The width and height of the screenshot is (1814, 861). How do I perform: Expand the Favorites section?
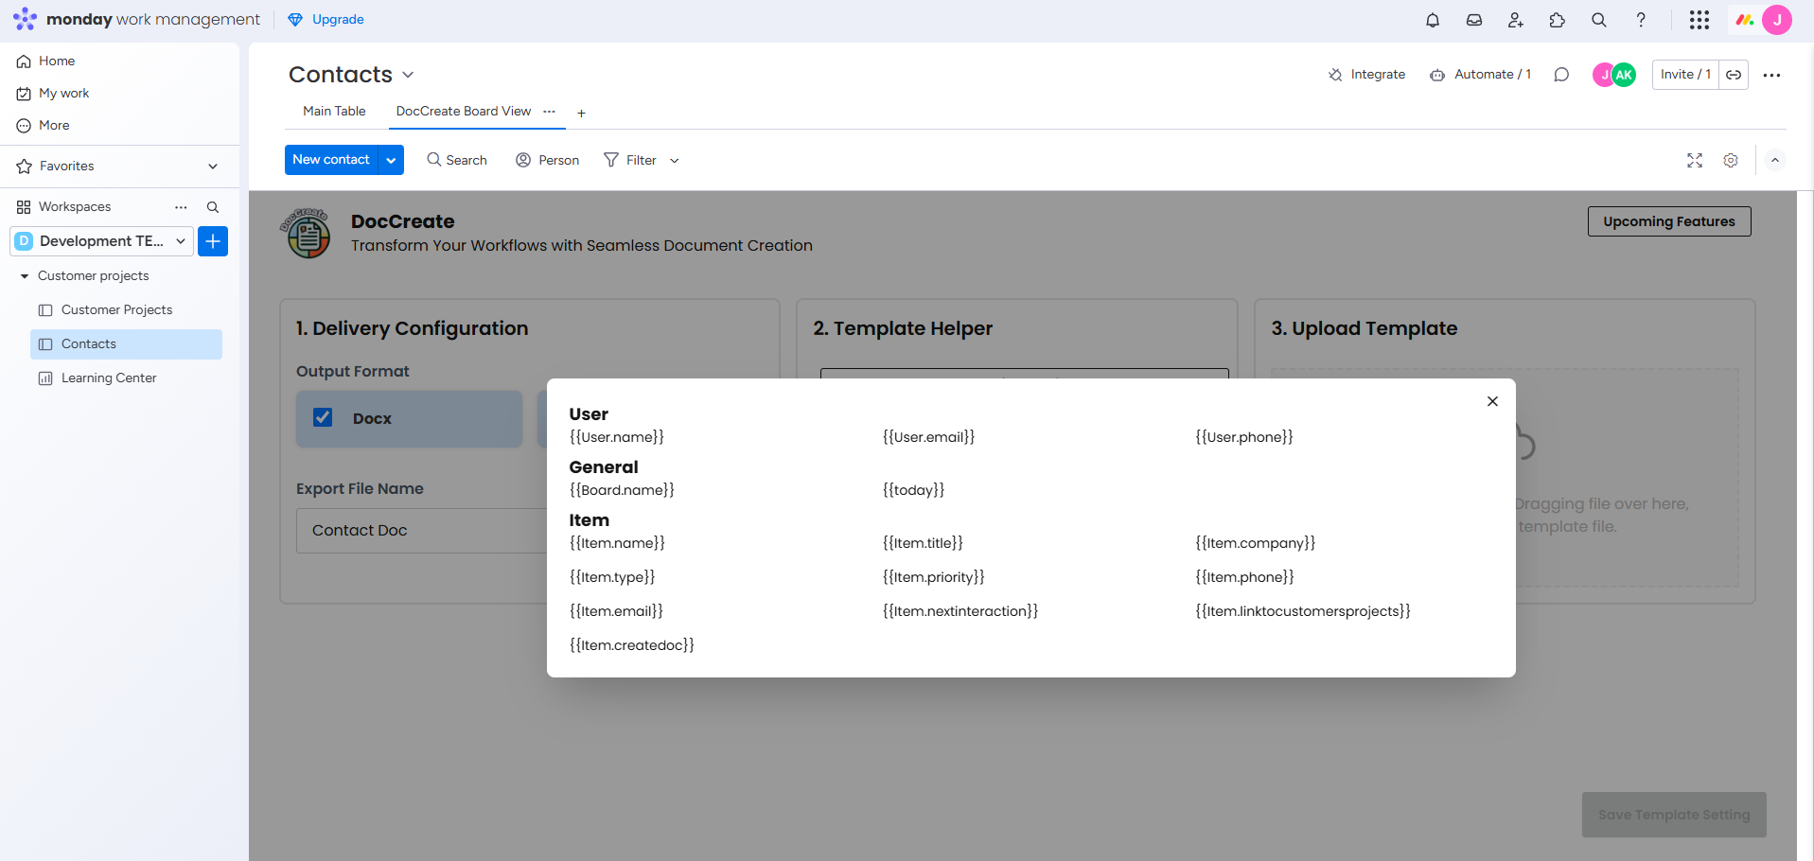click(x=213, y=167)
